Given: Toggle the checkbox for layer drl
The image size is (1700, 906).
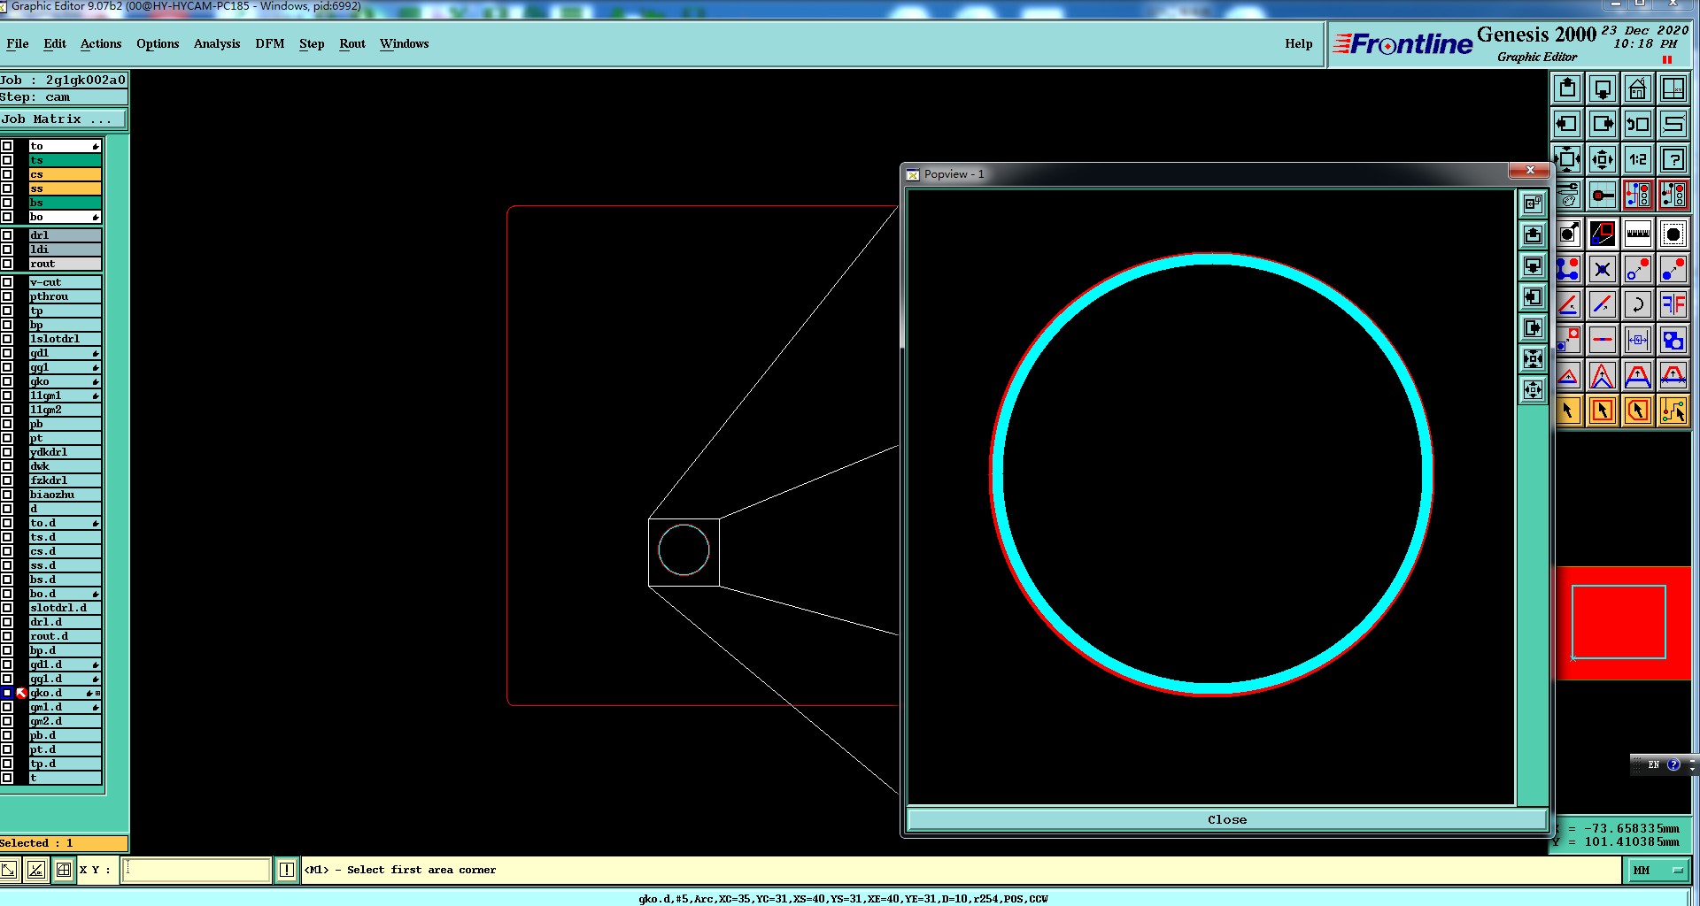Looking at the screenshot, I should [x=7, y=235].
